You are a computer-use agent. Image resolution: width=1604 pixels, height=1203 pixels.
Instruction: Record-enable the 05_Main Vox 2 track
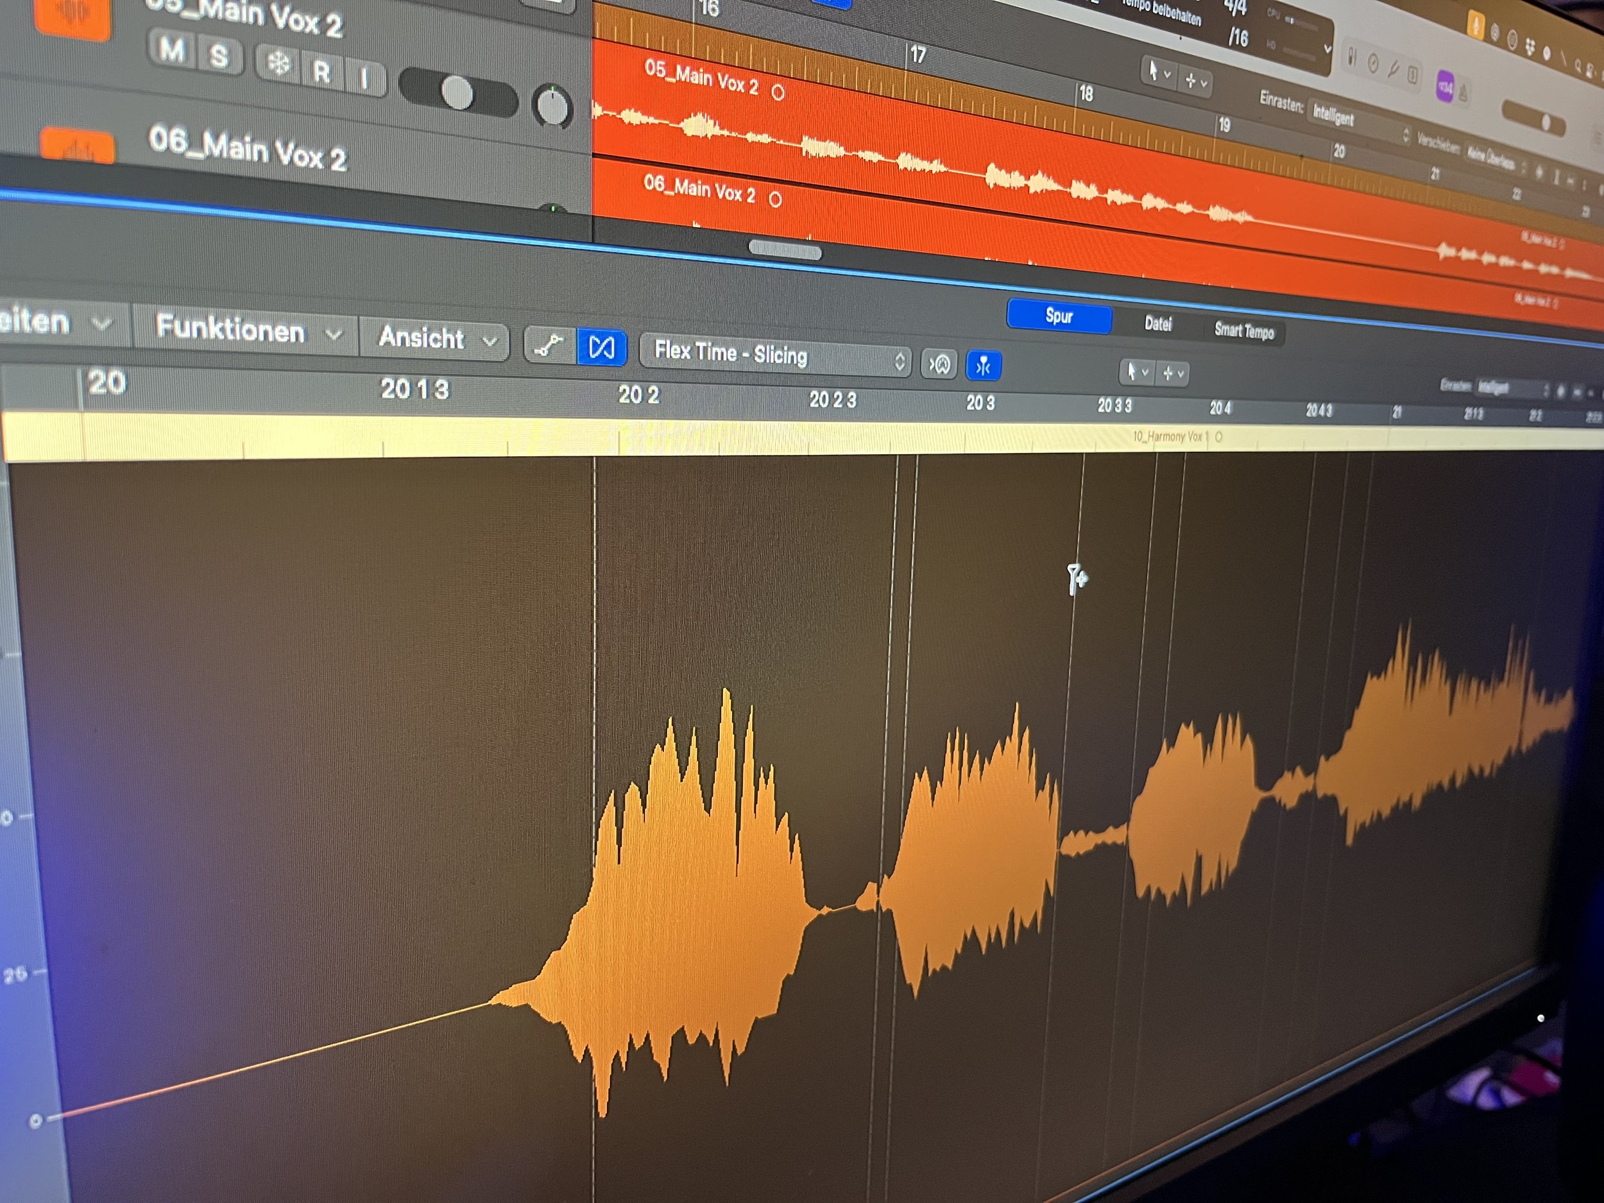322,71
